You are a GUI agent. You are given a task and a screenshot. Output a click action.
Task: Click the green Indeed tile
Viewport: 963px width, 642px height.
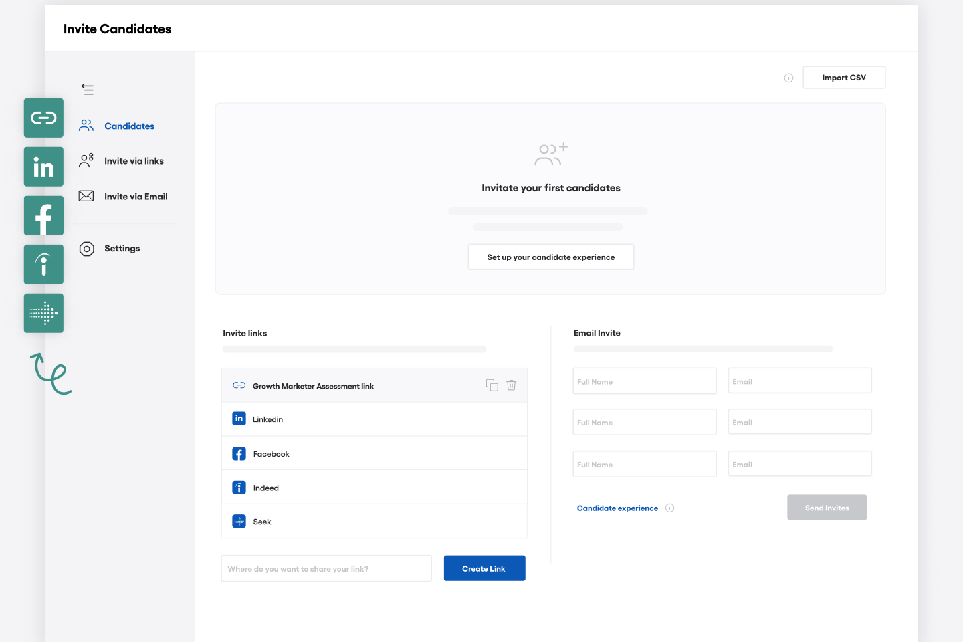43,265
